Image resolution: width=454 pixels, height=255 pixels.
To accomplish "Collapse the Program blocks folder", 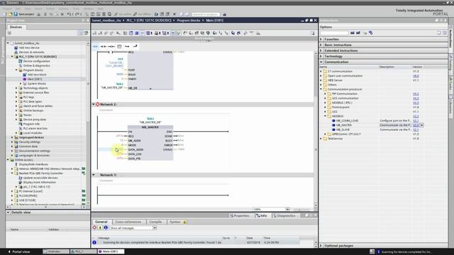I will tap(16, 70).
